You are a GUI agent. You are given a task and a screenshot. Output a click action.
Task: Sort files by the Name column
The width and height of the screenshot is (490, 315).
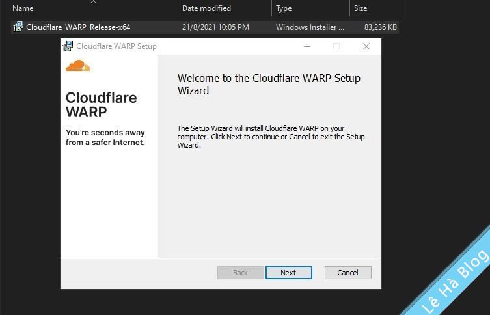click(x=23, y=8)
